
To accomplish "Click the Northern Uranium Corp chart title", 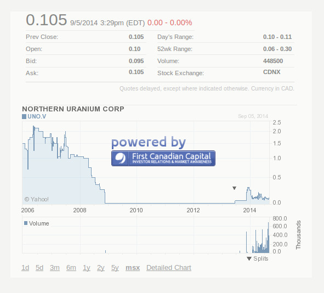I will (73, 109).
